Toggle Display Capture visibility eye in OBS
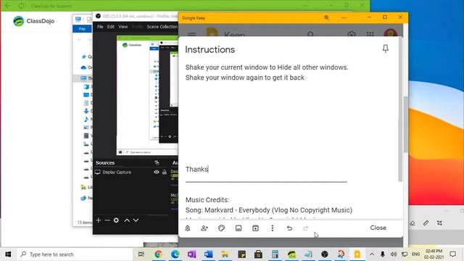 157,173
